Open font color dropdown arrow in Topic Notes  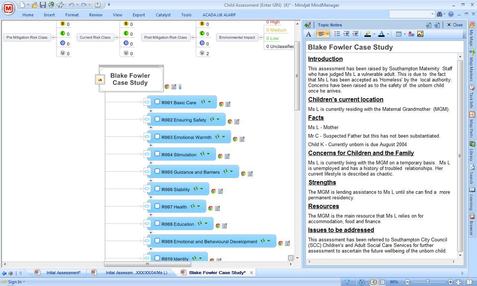[388, 34]
